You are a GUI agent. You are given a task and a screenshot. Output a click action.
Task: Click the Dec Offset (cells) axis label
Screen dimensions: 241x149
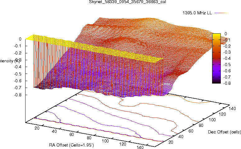[x=225, y=132]
